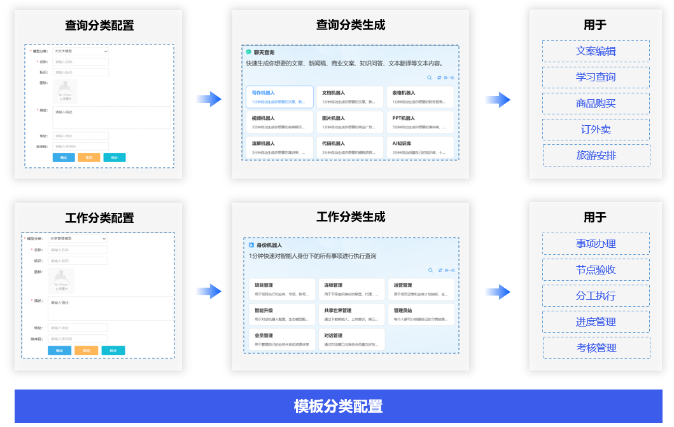Click the 换一批 refresh icon in 聊天查询 panel
This screenshot has height=427, width=674.
tap(440, 78)
